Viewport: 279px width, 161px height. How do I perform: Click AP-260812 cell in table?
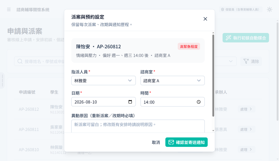pos(29,109)
